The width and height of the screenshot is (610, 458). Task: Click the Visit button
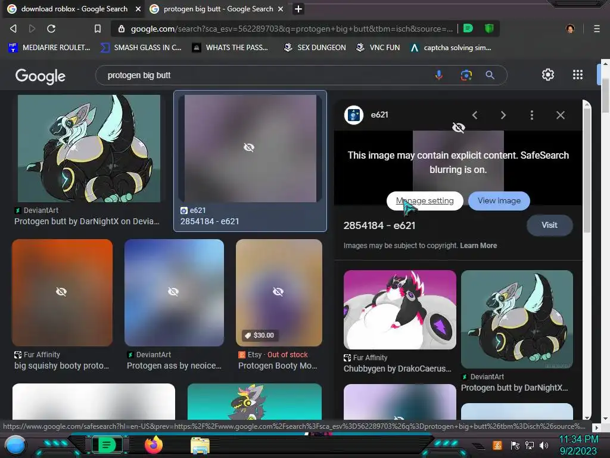pyautogui.click(x=549, y=225)
